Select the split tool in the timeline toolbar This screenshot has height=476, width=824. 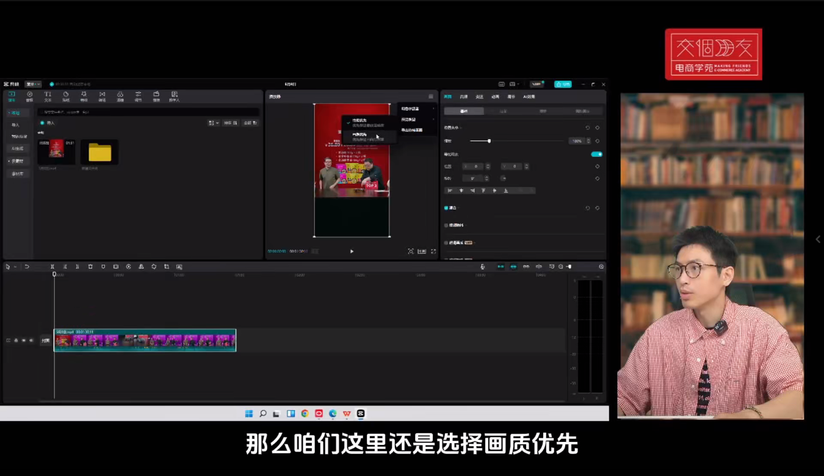click(x=53, y=267)
